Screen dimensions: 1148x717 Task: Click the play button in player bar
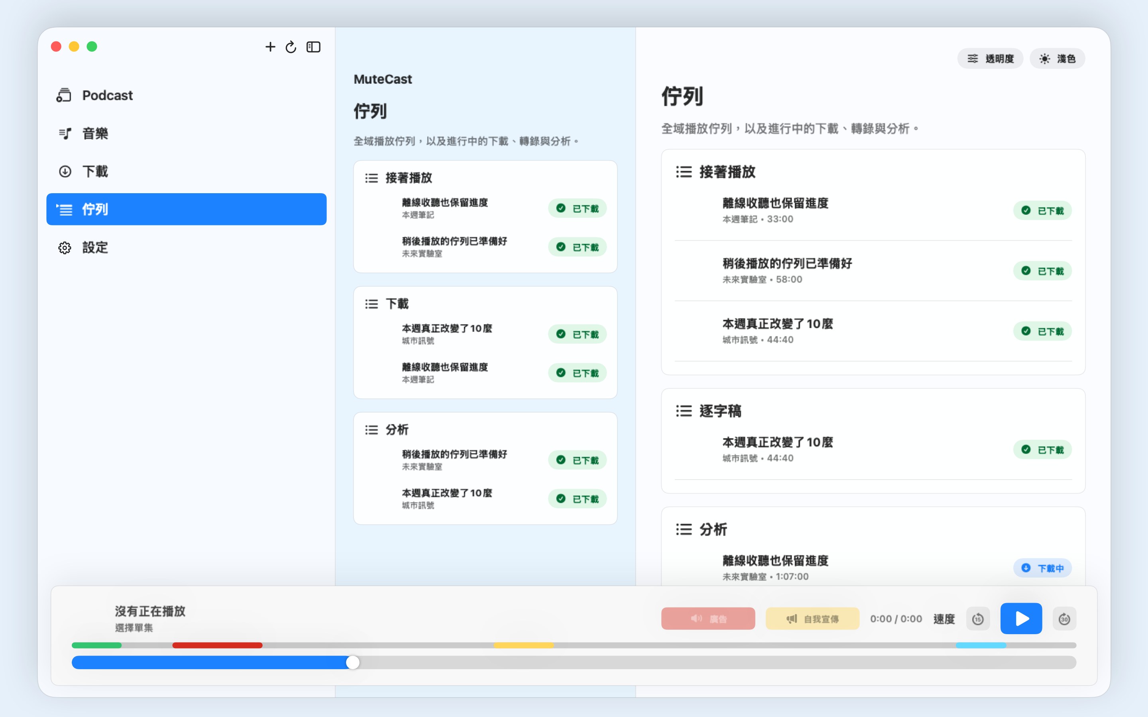1021,618
